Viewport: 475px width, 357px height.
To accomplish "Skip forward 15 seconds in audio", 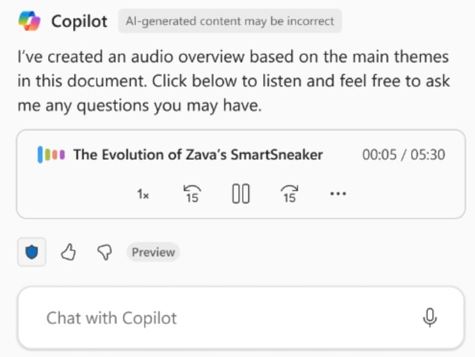I will click(290, 193).
